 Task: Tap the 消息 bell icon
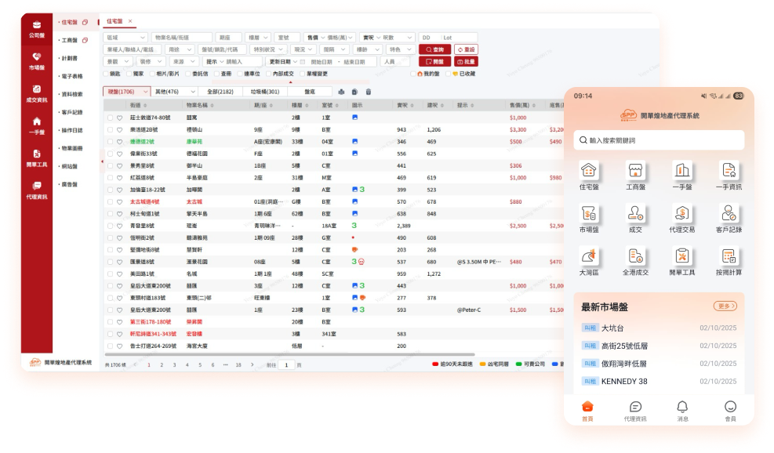[682, 411]
